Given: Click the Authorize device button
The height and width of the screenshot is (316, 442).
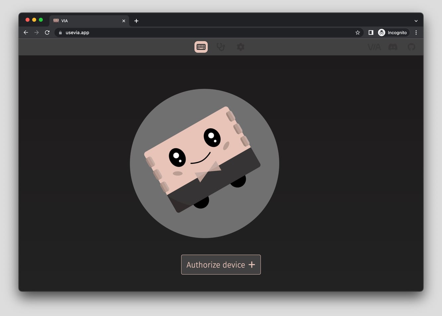Looking at the screenshot, I should 221,265.
